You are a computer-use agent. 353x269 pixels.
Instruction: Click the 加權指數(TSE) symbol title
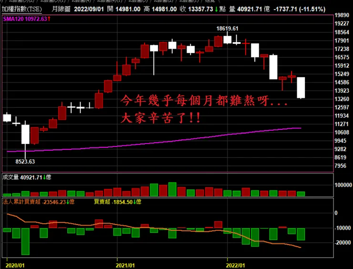pos(22,9)
